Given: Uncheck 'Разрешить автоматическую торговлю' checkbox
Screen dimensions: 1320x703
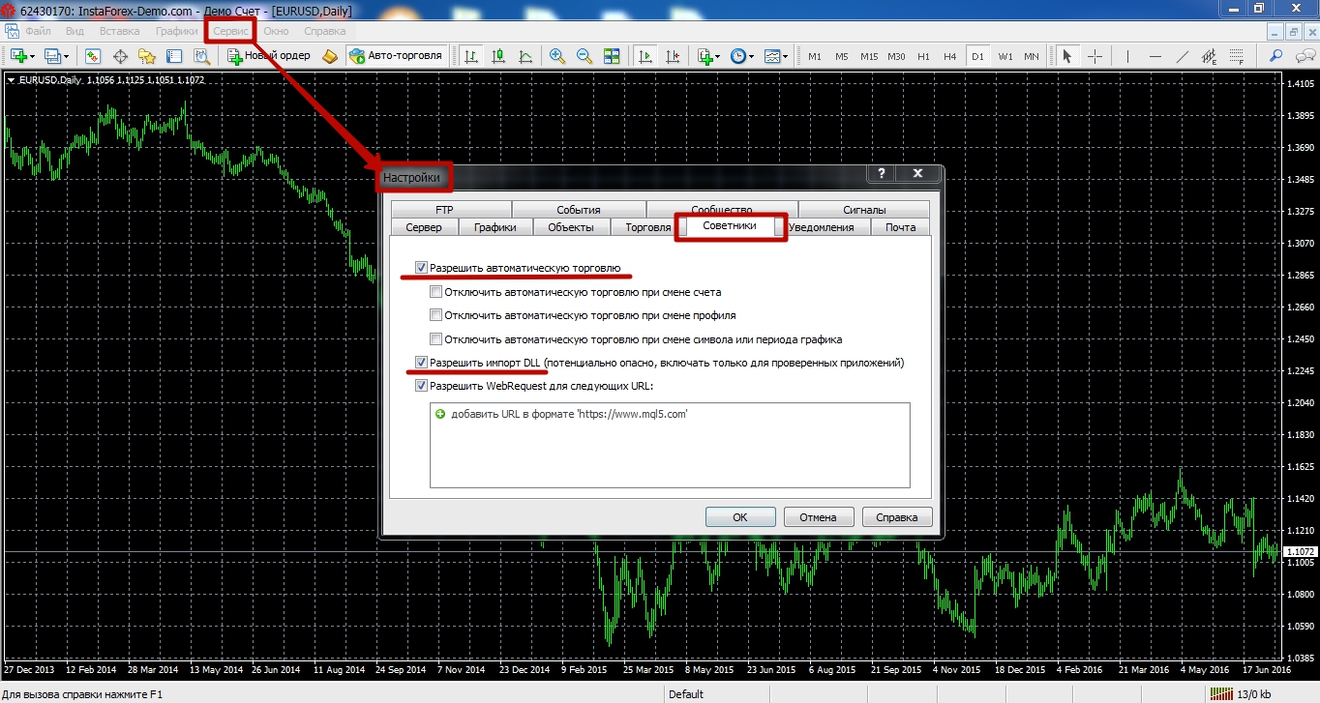Looking at the screenshot, I should coord(421,268).
